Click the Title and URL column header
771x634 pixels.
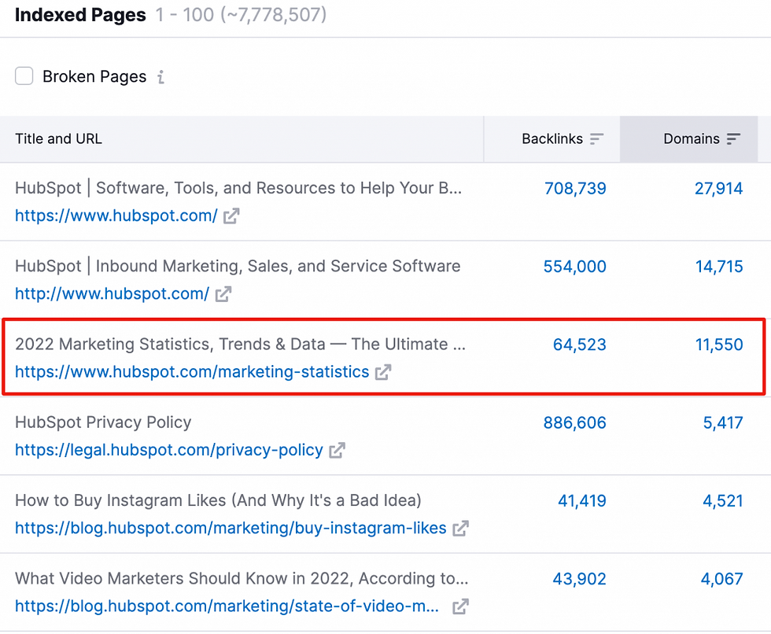pos(58,138)
